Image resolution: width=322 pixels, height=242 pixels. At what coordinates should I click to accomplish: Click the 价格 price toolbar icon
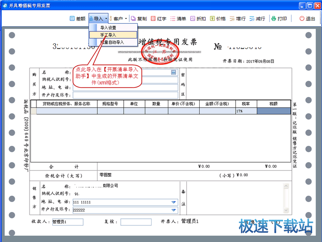click(x=218, y=19)
